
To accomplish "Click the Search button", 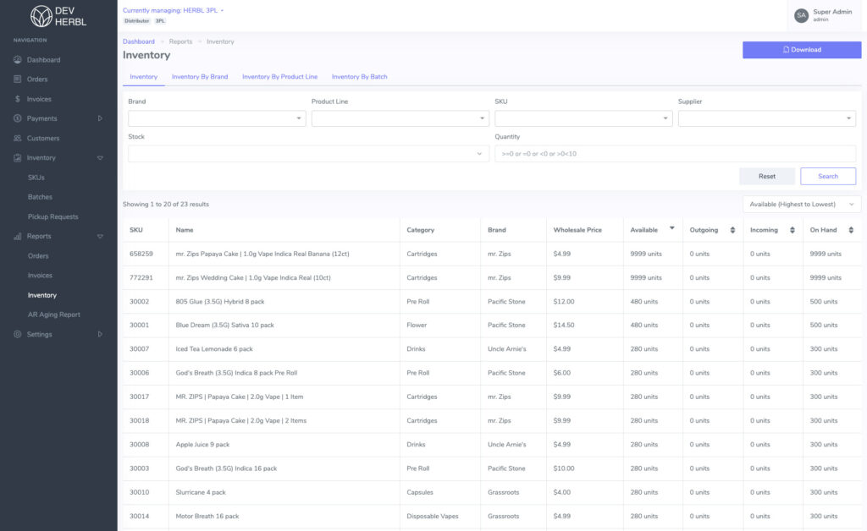I will click(828, 176).
